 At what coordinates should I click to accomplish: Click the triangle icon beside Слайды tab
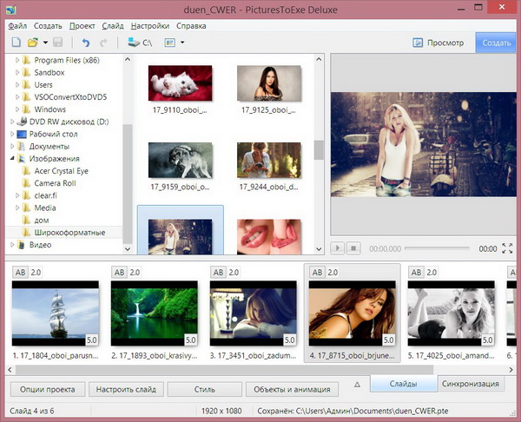point(357,385)
